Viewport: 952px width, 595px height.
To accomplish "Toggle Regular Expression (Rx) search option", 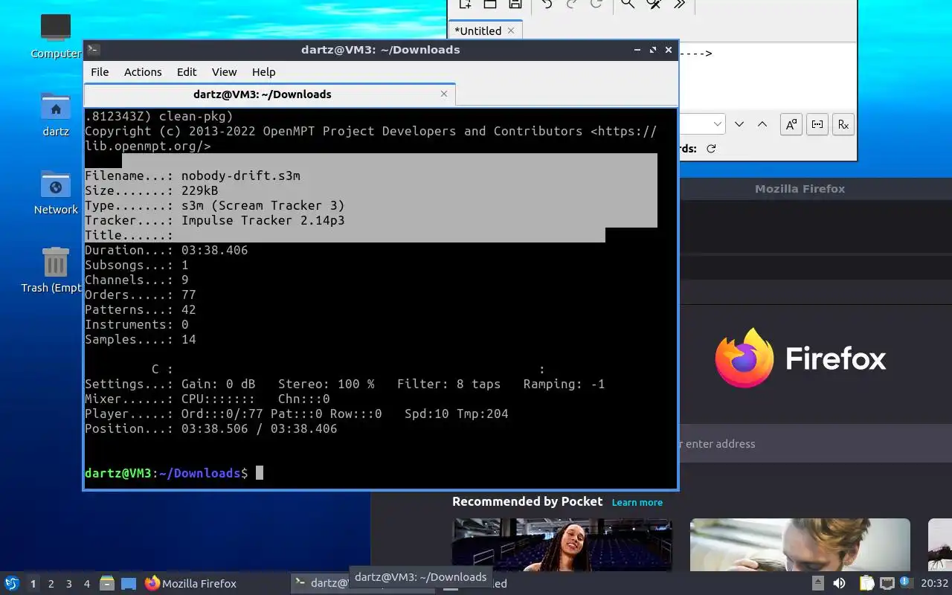I will click(x=843, y=124).
